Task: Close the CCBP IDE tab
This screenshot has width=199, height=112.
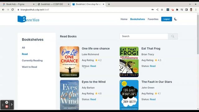Action: coord(68,4)
